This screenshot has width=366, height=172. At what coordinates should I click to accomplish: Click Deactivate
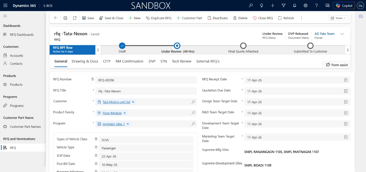217,18
